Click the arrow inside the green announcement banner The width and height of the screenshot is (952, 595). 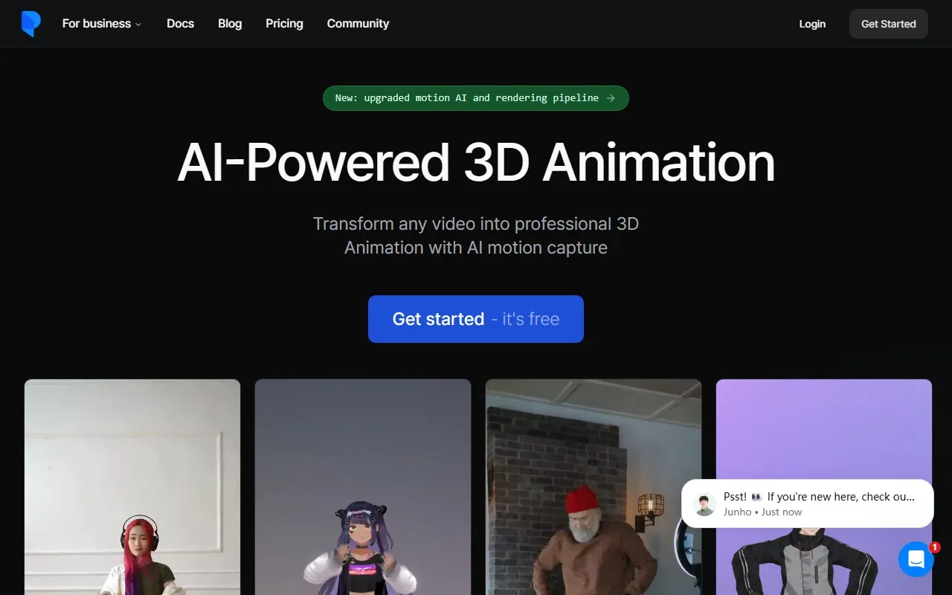611,97
